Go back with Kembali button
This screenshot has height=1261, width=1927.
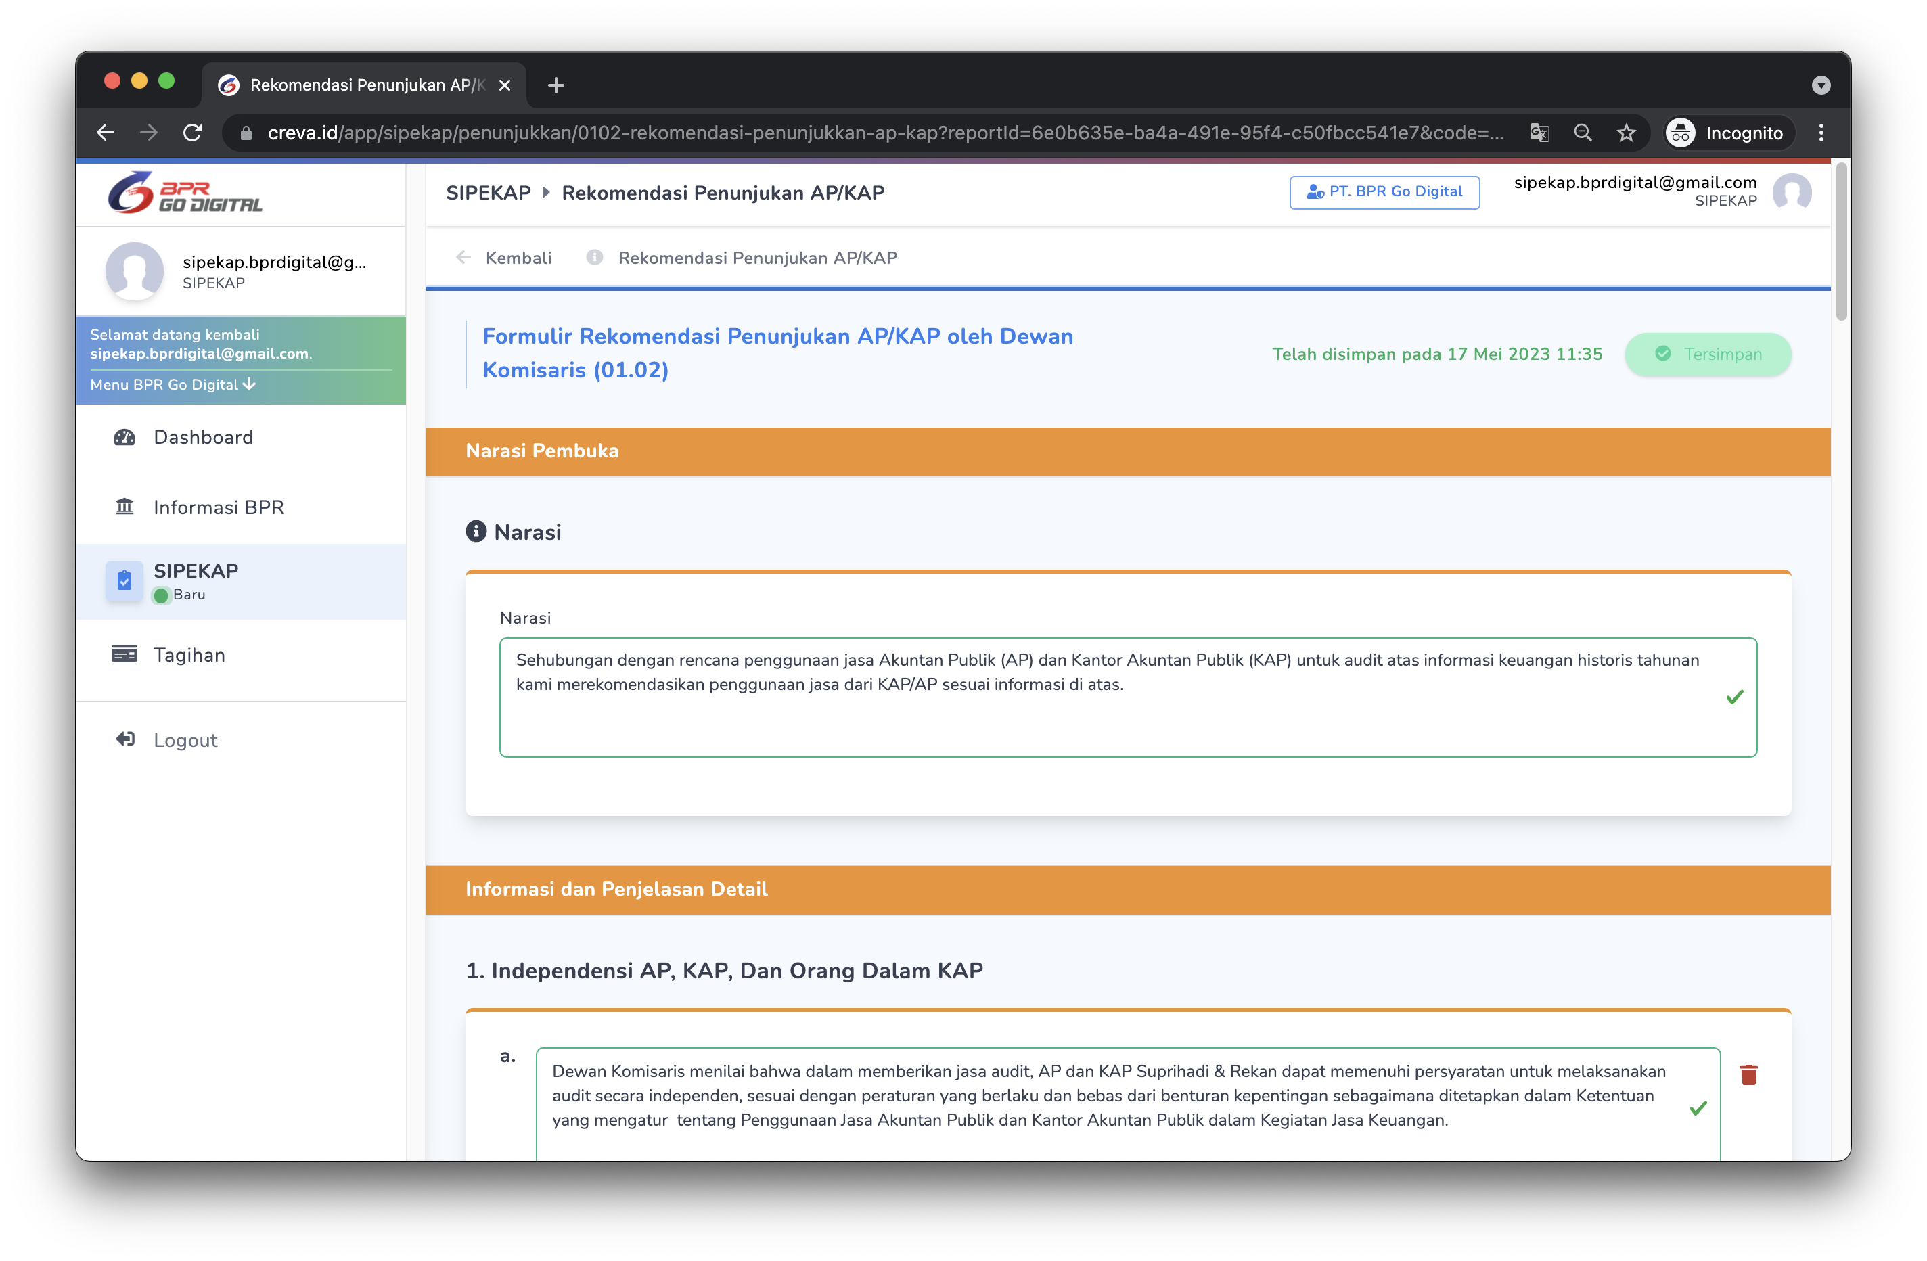pos(503,258)
